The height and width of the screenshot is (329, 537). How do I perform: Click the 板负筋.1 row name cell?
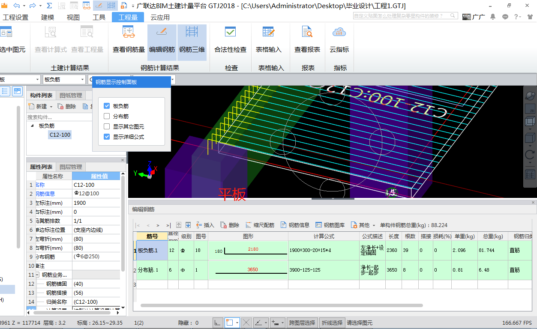pos(152,250)
